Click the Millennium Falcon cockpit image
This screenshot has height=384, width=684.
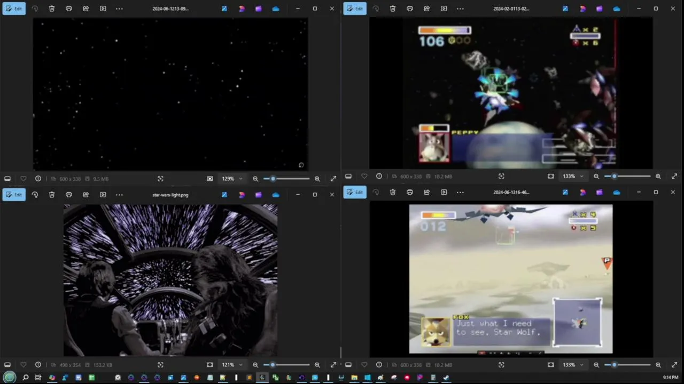click(170, 280)
